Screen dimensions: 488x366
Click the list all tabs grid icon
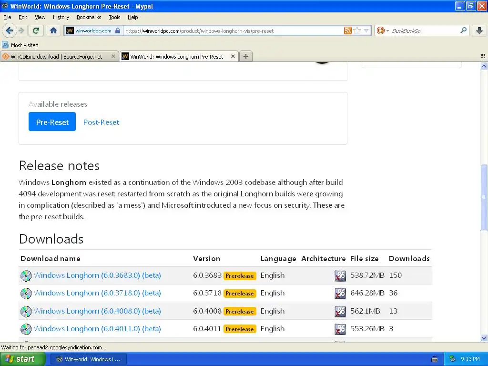[483, 56]
